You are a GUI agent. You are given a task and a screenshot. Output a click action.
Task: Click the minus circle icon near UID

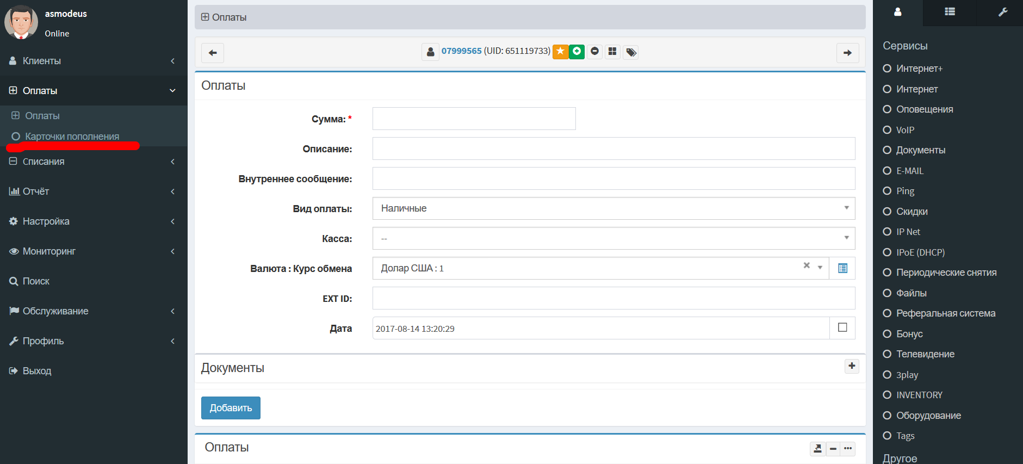594,52
